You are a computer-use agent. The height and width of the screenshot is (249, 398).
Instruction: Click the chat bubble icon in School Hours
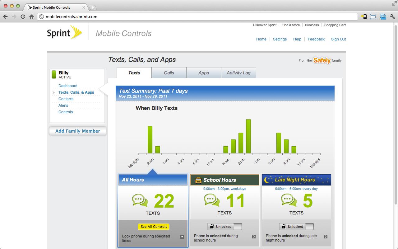point(212,200)
